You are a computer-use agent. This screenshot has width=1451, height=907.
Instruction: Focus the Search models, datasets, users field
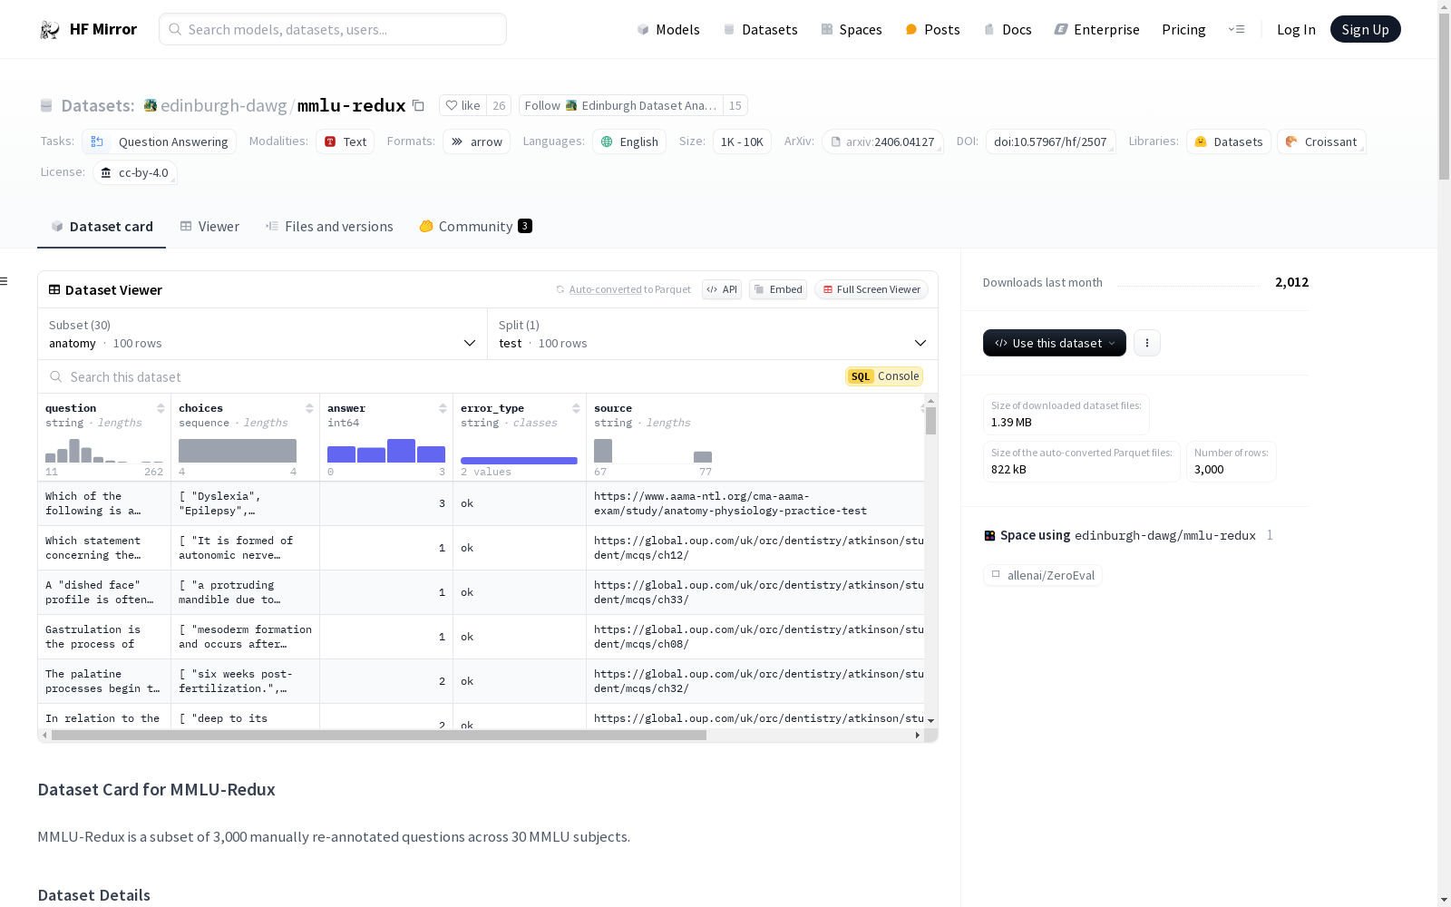[x=333, y=29]
